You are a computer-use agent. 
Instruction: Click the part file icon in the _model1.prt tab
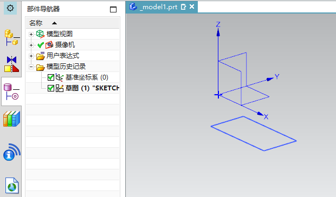coord(133,6)
